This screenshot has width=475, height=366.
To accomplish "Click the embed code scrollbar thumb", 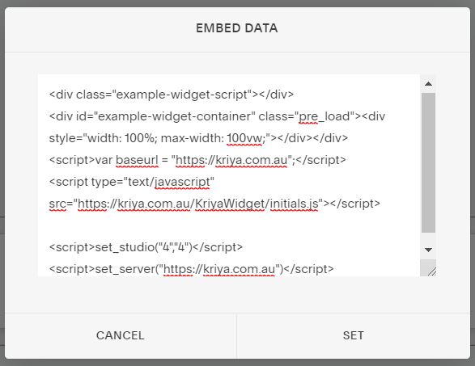I will click(x=428, y=162).
